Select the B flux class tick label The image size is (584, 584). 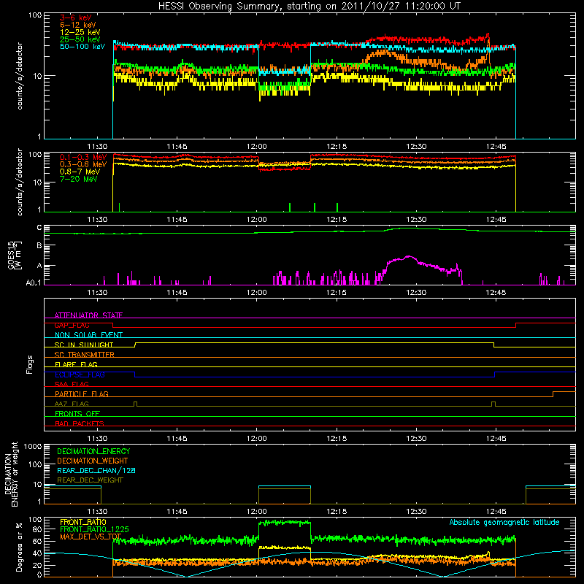click(39, 245)
